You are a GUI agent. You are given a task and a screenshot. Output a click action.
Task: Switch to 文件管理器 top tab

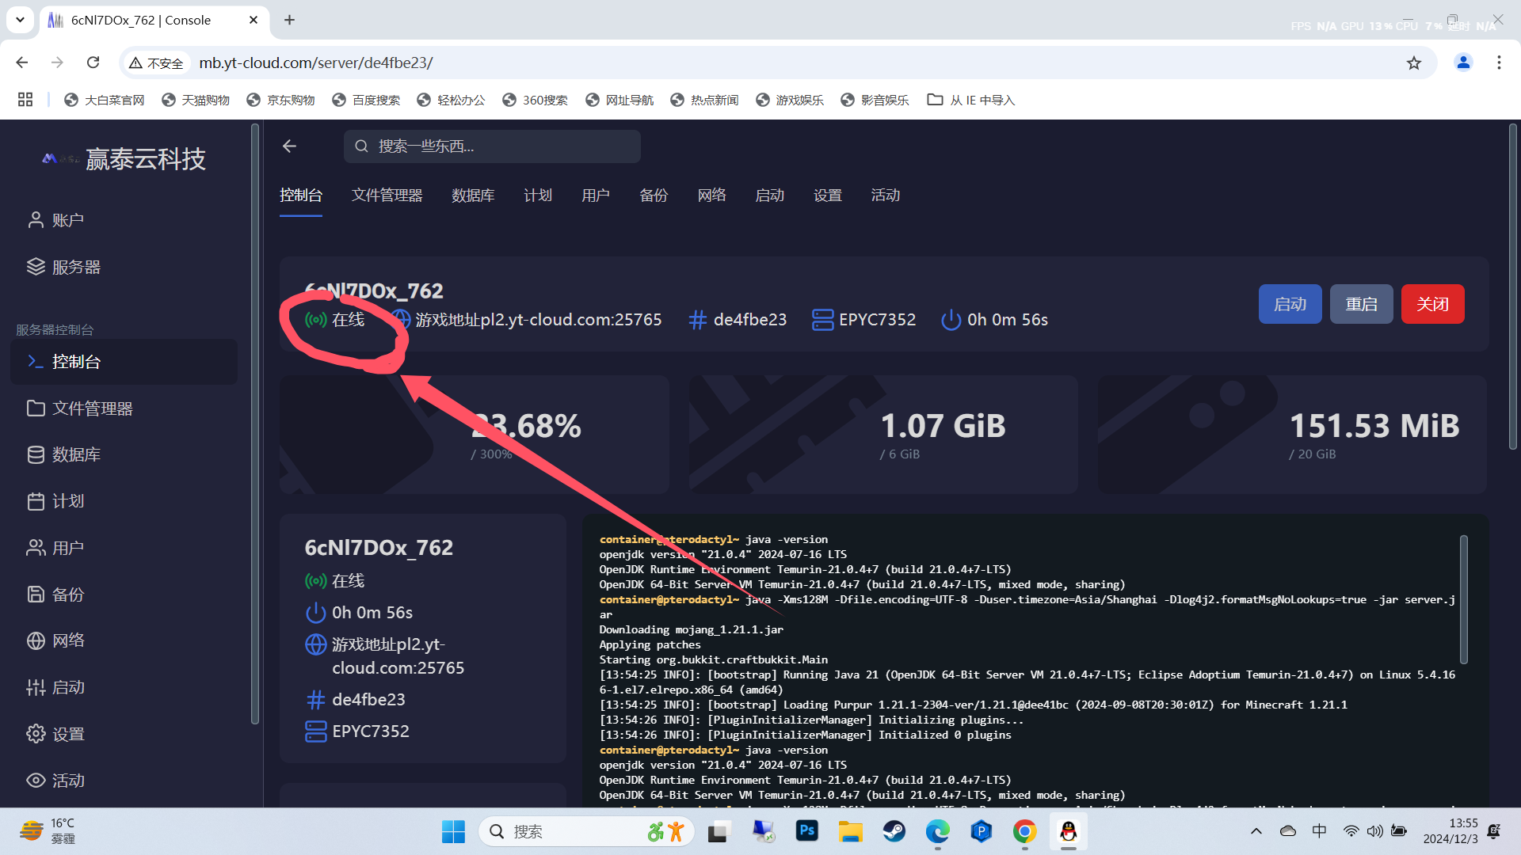387,196
